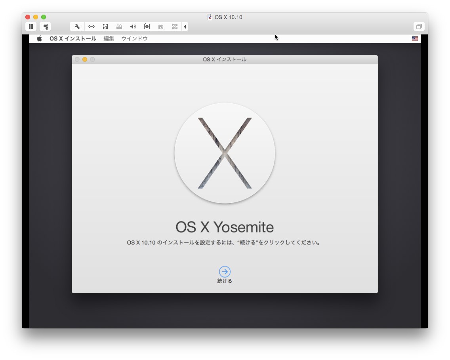Click the 続ける label under the arrow
Viewport: 450px width, 360px height.
(225, 281)
